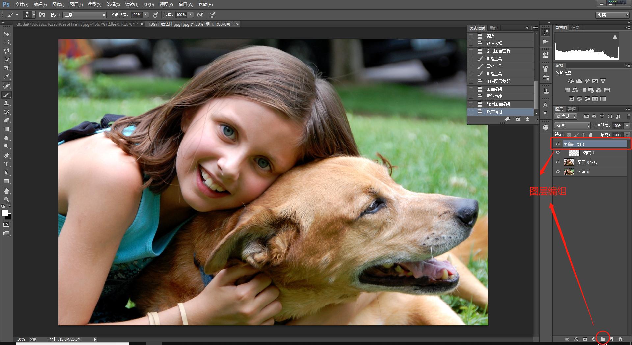Switch to the 通道 tab

[572, 109]
